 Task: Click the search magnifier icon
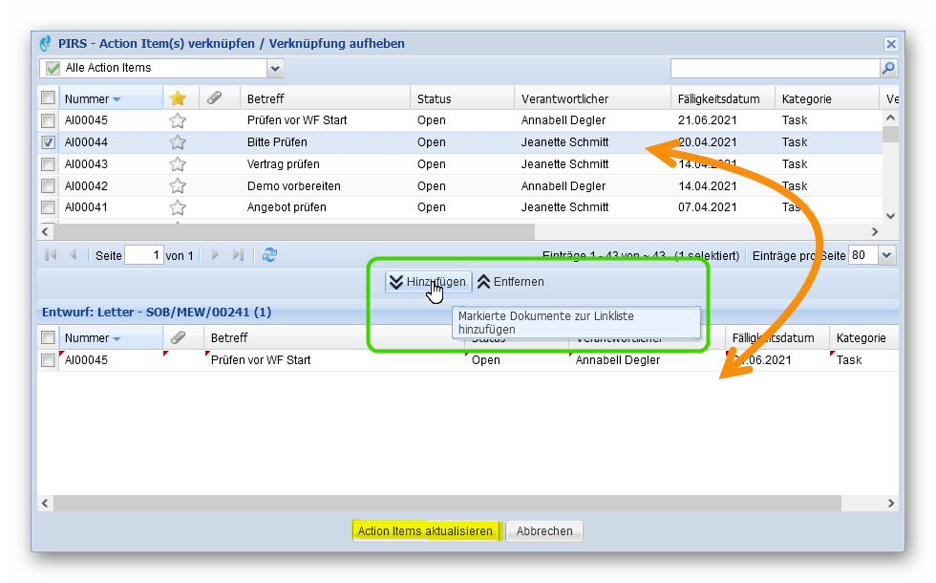coord(888,68)
